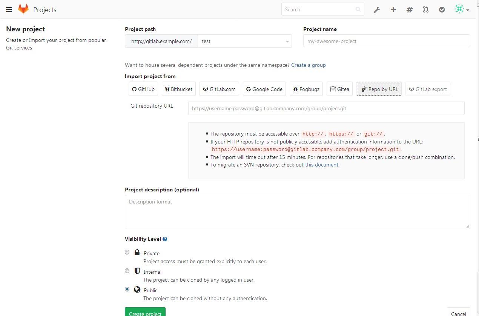Click the Projects title in header
The height and width of the screenshot is (316, 479).
click(45, 10)
